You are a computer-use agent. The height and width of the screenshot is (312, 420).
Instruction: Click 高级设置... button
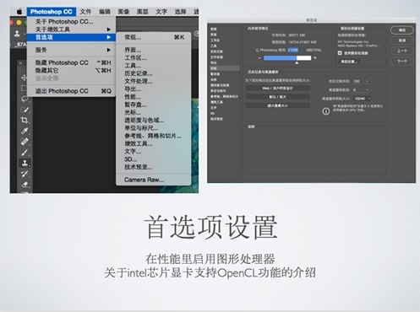click(x=349, y=62)
